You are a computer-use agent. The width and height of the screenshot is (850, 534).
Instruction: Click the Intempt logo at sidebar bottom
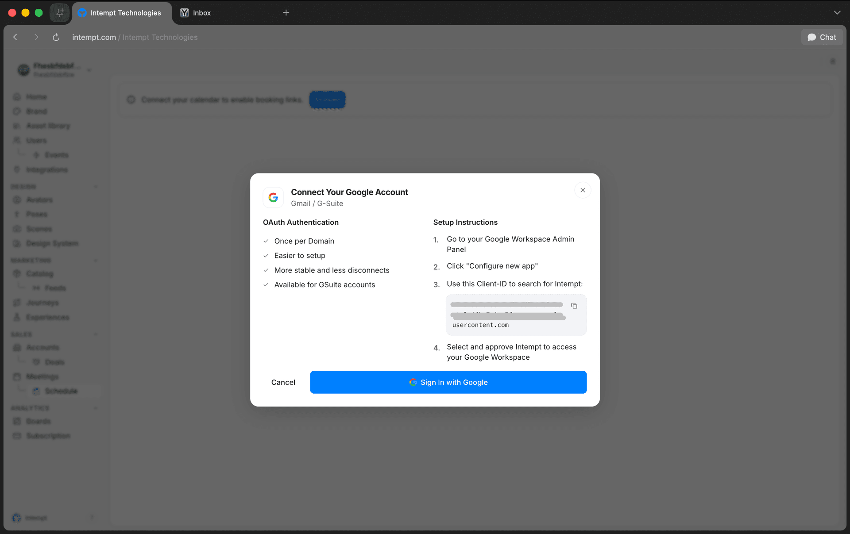coord(17,518)
